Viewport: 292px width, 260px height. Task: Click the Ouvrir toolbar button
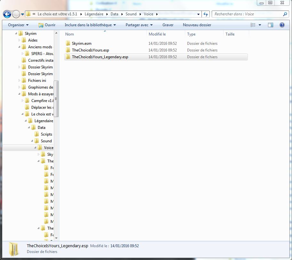point(47,25)
